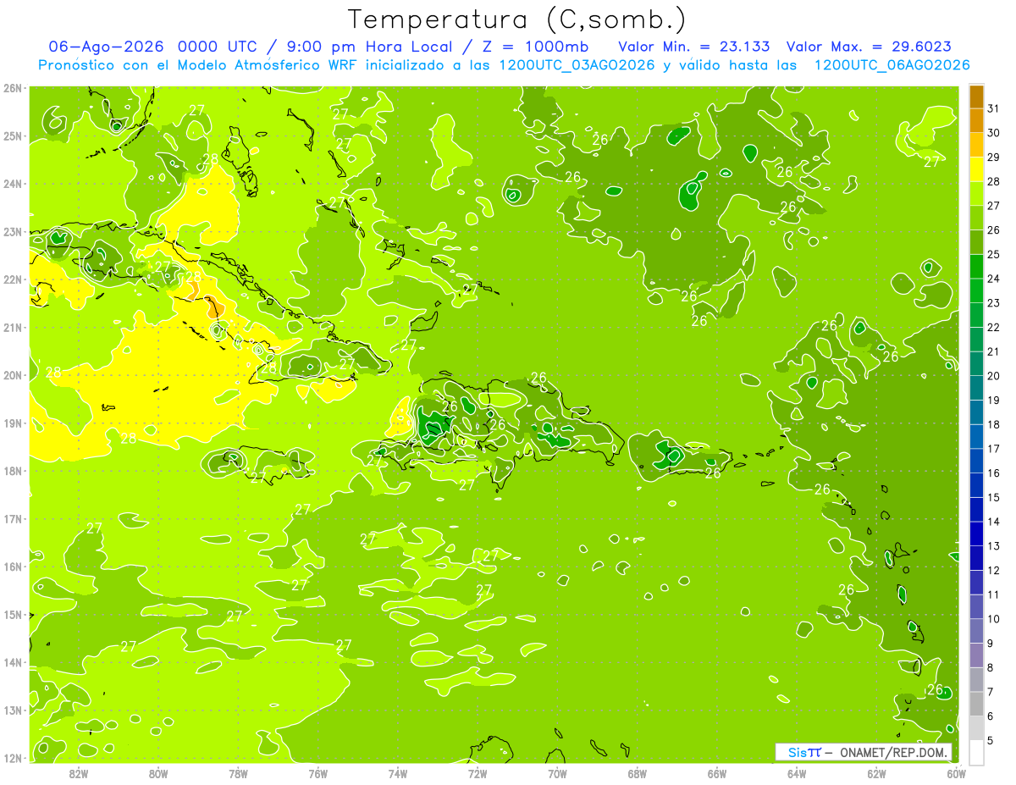Click the 78W longitude label
This screenshot has width=1016, height=785.
pyautogui.click(x=238, y=774)
